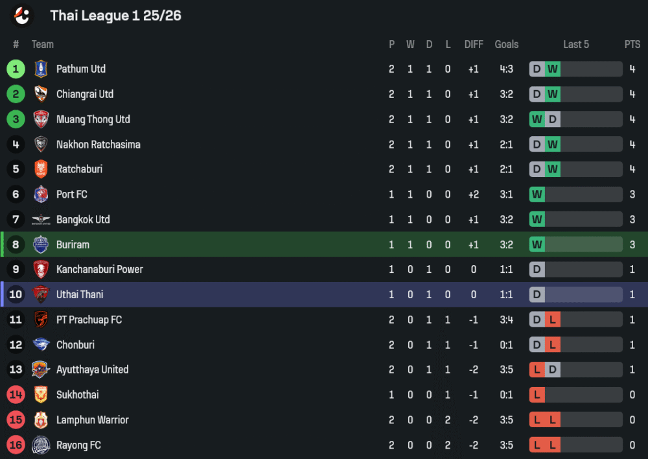Click the league logo beside the title
648x459 pixels.
pos(23,15)
